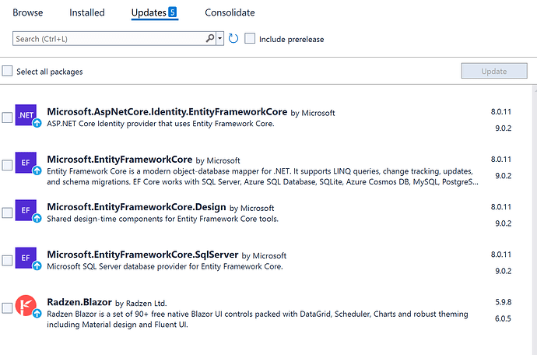Viewport: 537px width, 355px height.
Task: Click the 'Shared design-time components' description
Action: (163, 219)
